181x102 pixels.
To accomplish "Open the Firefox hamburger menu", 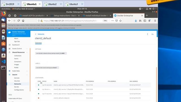I will (155, 21).
